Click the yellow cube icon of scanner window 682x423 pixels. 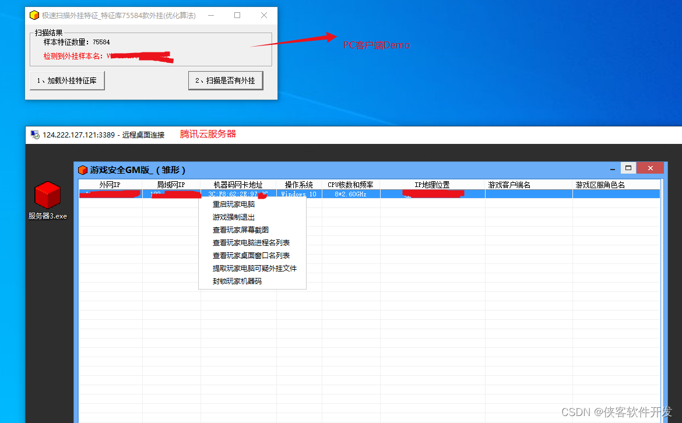(x=34, y=15)
